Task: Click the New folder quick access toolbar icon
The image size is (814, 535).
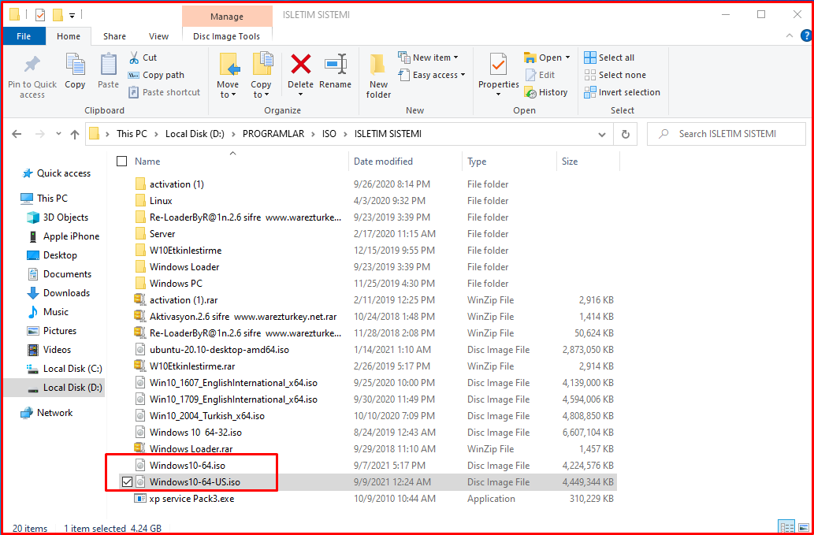Action: [58, 15]
